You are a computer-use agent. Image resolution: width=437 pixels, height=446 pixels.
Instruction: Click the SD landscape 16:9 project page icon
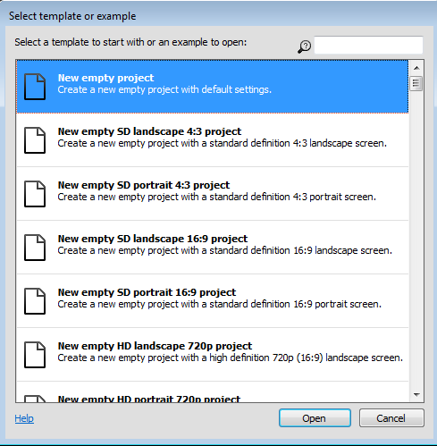35,248
